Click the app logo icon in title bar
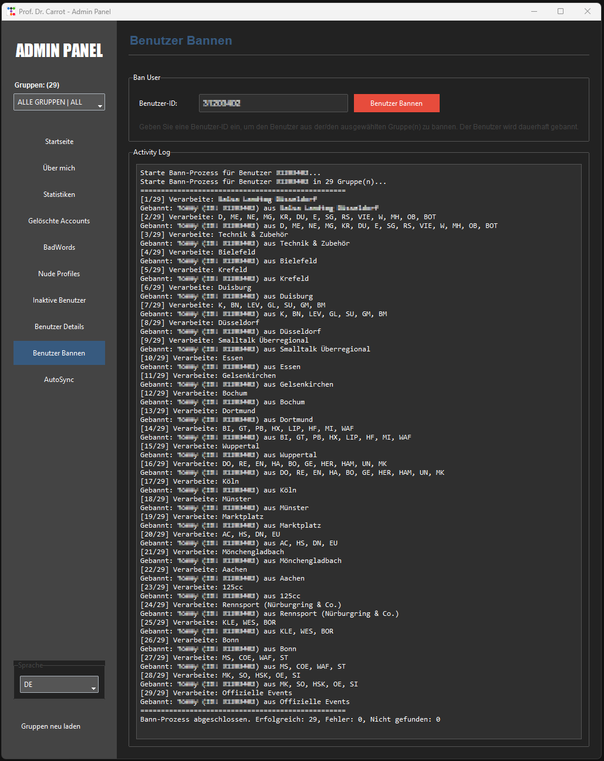604x761 pixels. click(11, 11)
